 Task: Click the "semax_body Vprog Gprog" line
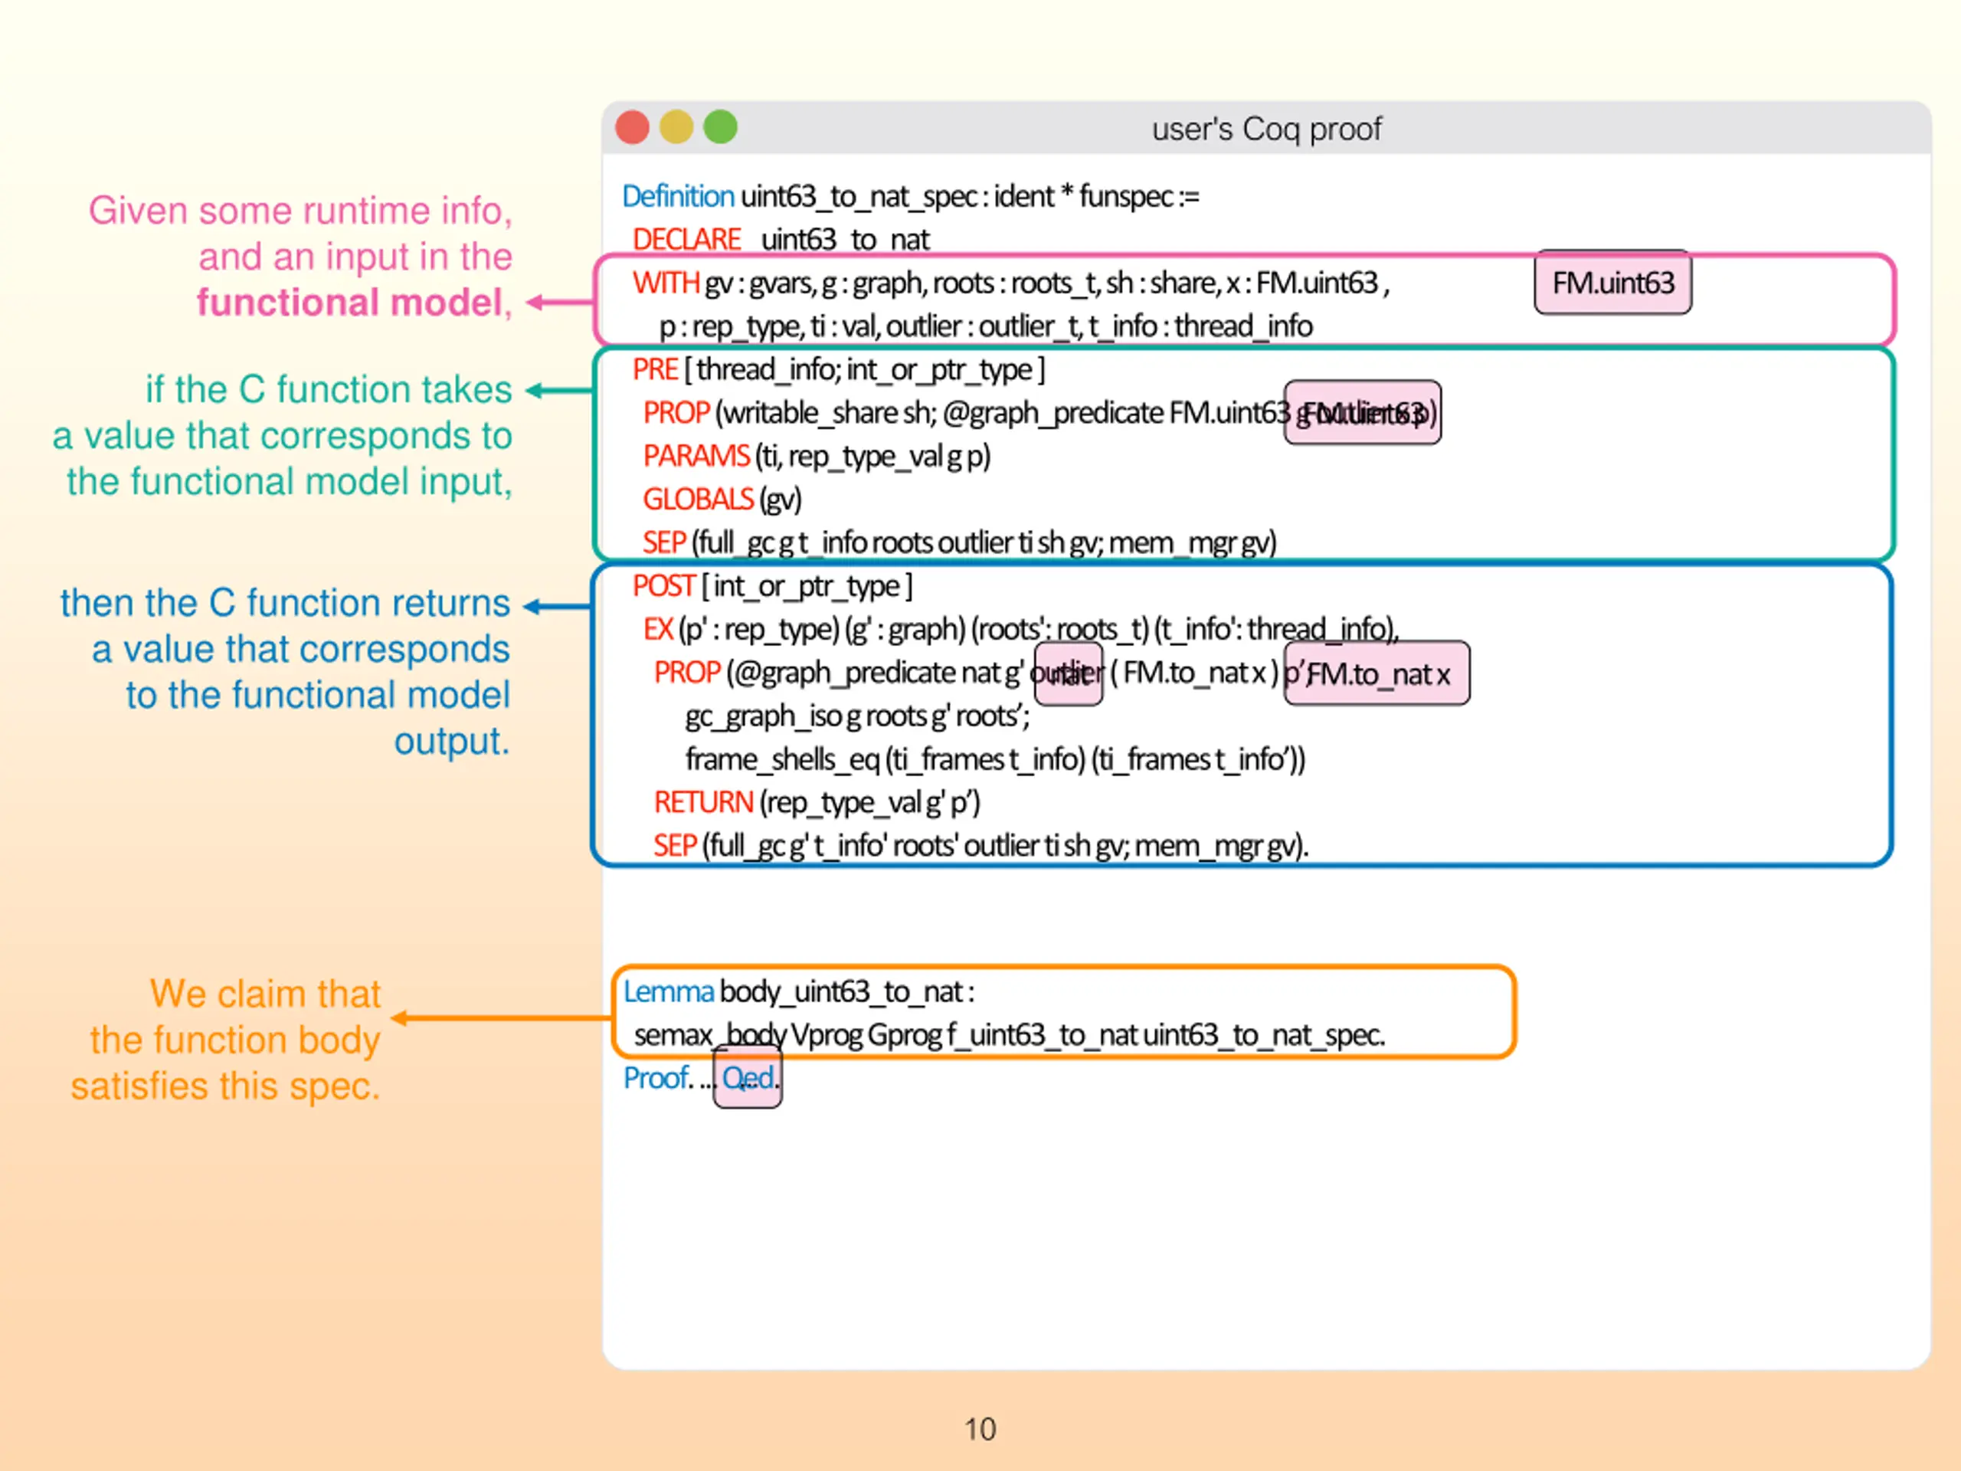click(x=1009, y=1035)
